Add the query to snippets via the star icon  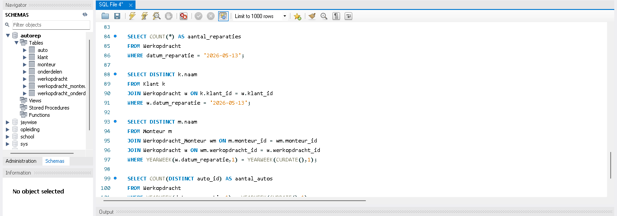[x=297, y=16]
